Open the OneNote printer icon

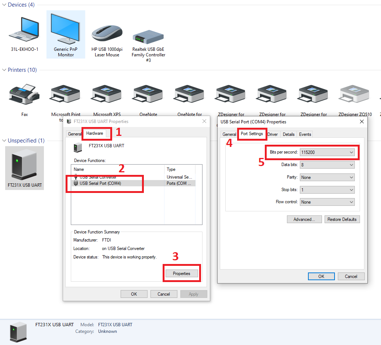(148, 94)
